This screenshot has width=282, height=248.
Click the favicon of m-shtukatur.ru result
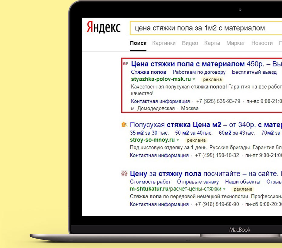click(x=124, y=173)
